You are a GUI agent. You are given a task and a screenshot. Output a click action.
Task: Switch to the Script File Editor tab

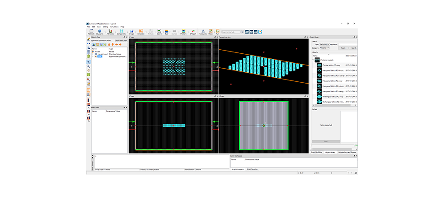(317, 152)
